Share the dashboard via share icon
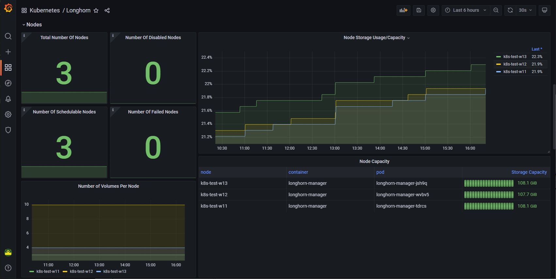This screenshot has height=279, width=556. pos(107,10)
